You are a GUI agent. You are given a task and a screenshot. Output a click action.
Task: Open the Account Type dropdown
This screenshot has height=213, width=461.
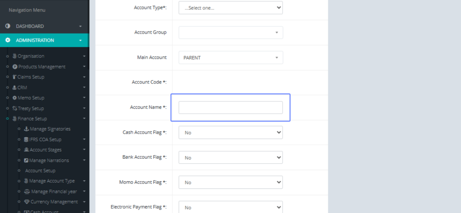pyautogui.click(x=230, y=8)
